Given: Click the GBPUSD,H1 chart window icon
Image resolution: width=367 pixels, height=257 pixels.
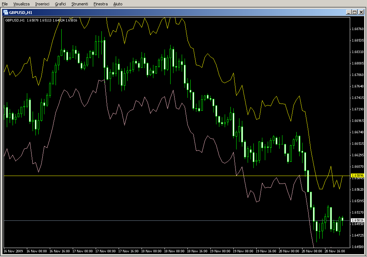Looking at the screenshot, I should click(x=6, y=13).
